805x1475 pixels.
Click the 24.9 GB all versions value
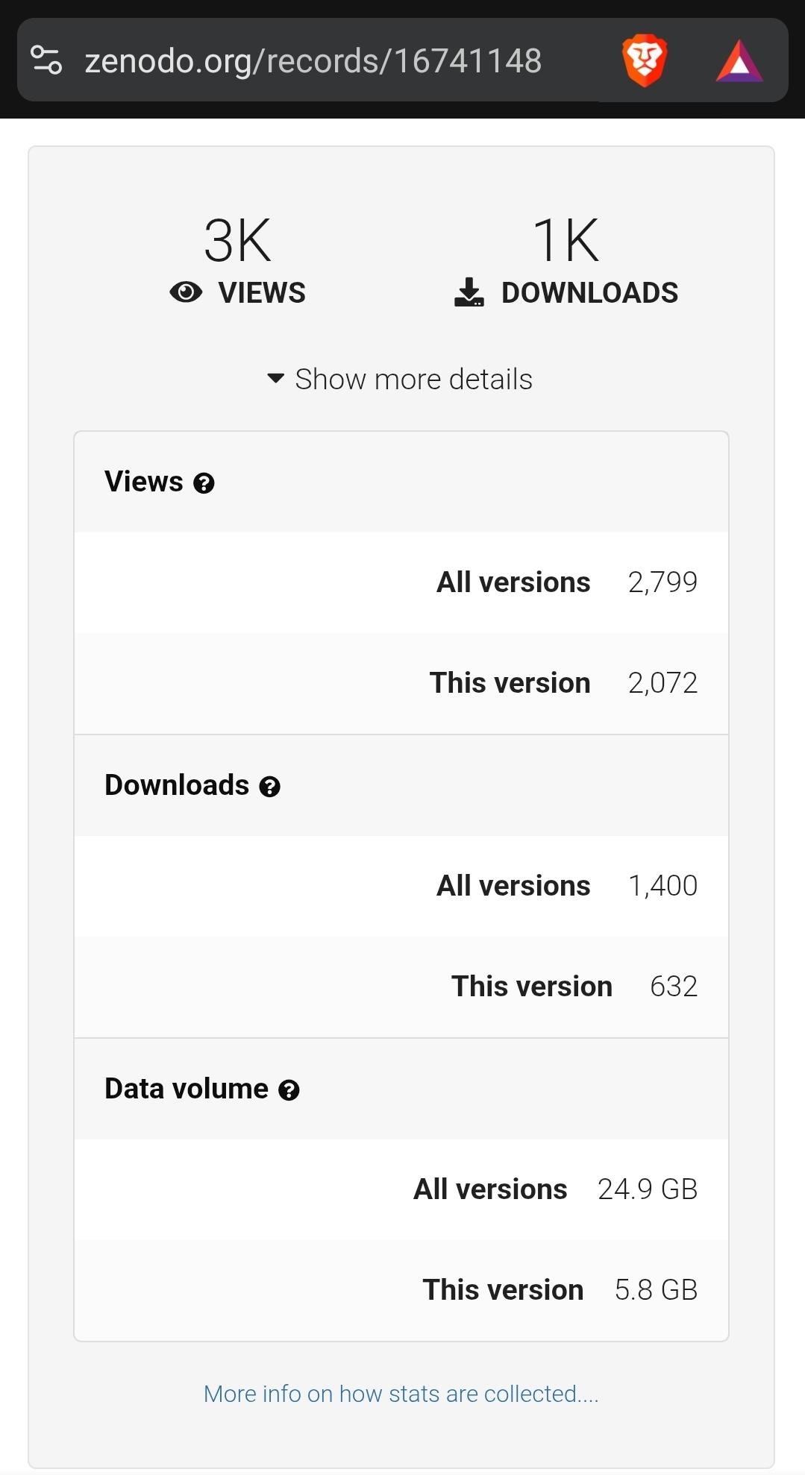[647, 1189]
